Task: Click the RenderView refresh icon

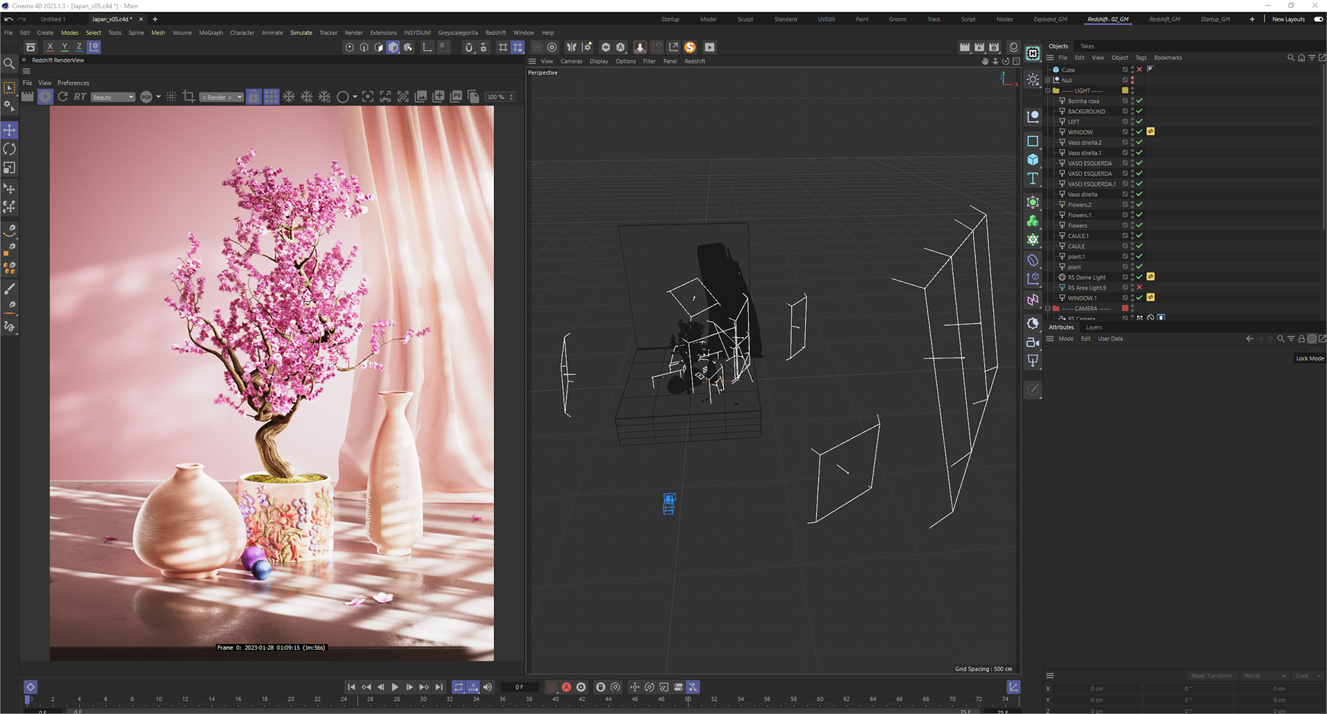Action: pos(63,97)
